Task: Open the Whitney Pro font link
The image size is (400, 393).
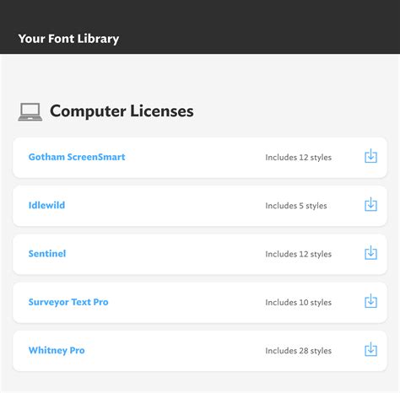Action: click(x=57, y=350)
